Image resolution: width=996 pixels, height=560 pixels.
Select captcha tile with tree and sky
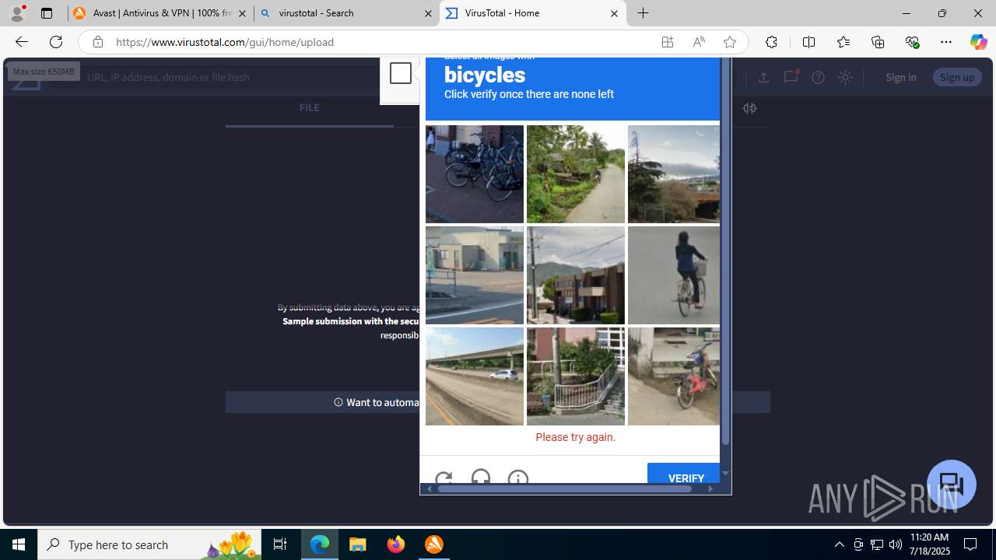pos(674,174)
